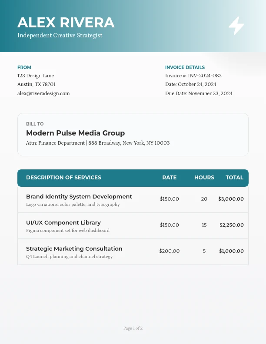Viewport: 266px width, 344px height.
Task: Select the Brand Identity System Development row
Action: (79, 197)
